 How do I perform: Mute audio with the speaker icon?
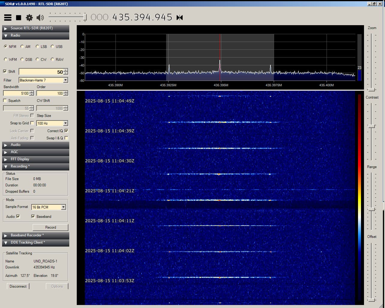coord(40,18)
